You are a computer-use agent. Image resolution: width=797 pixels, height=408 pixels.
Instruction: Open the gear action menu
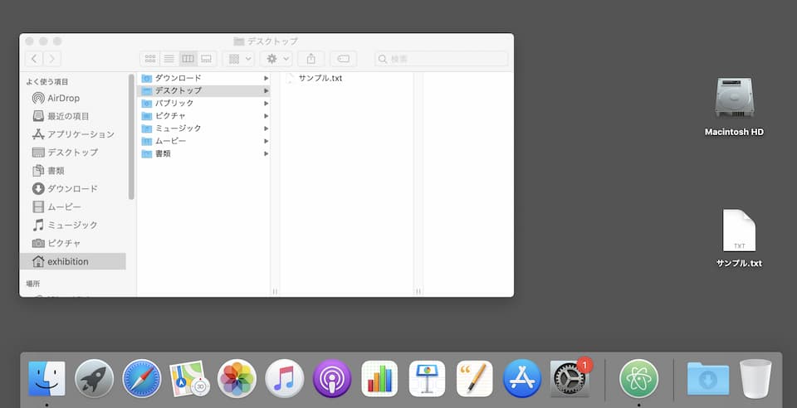point(275,59)
